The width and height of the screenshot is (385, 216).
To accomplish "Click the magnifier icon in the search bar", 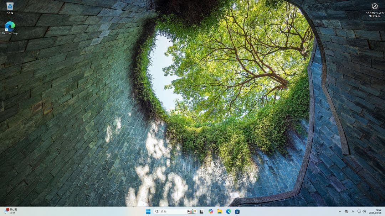I will pyautogui.click(x=157, y=211).
